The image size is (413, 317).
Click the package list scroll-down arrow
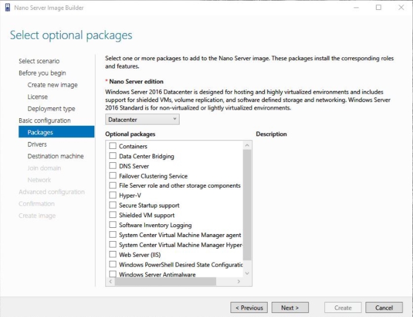pyautogui.click(x=247, y=273)
